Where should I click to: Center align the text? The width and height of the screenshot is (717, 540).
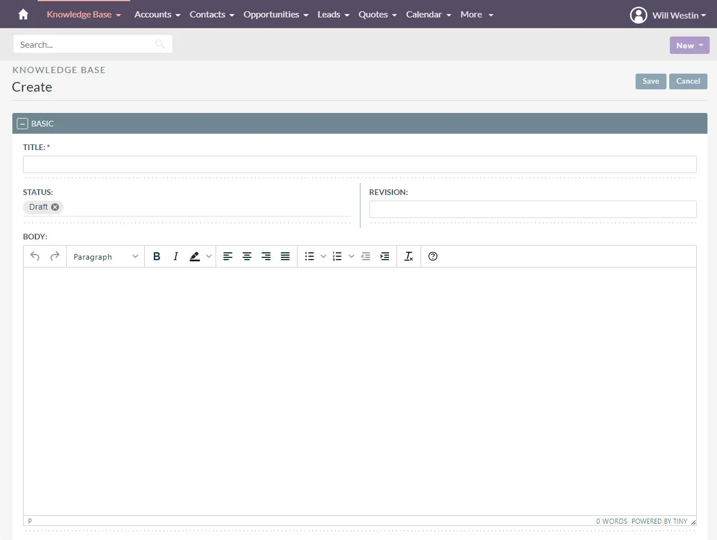(x=246, y=256)
